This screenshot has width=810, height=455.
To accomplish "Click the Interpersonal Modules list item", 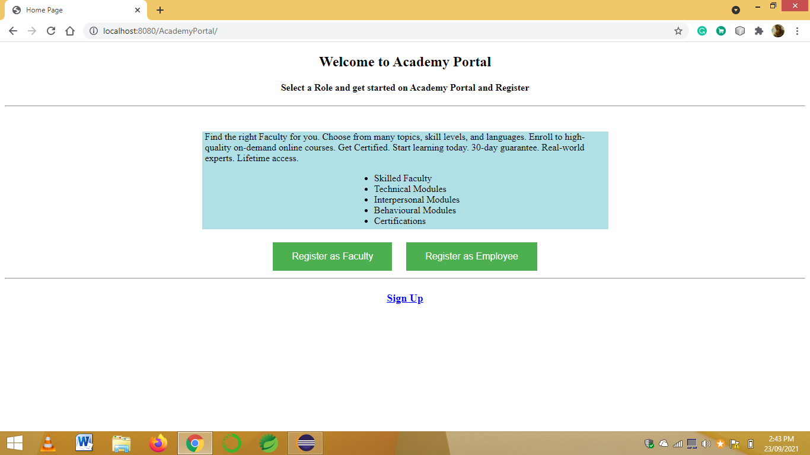I will [416, 200].
